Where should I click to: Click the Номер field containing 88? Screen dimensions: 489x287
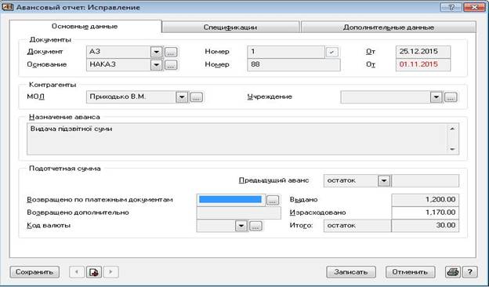tap(294, 65)
